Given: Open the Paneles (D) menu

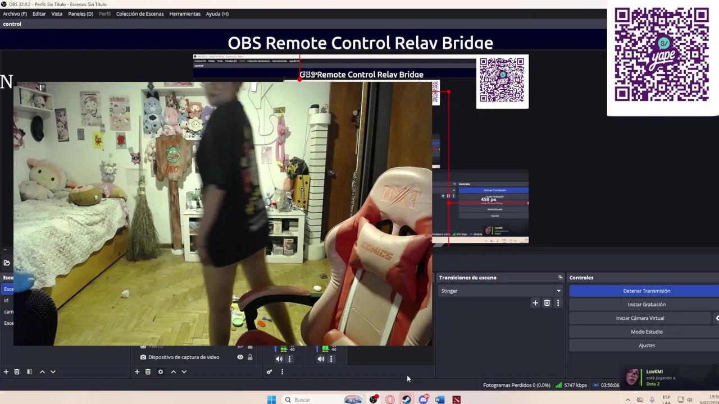Looking at the screenshot, I should [x=81, y=13].
